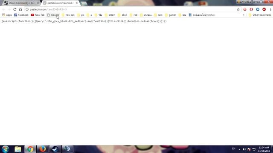Image resolution: width=273 pixels, height=153 pixels.
Task: Open the blue circular extension icon
Action: [258, 9]
